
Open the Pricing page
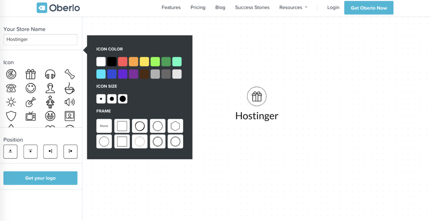point(198,8)
